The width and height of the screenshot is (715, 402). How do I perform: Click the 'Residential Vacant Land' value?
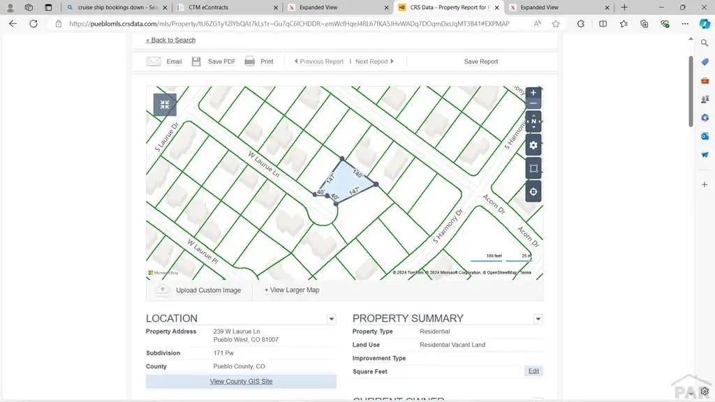(x=452, y=345)
